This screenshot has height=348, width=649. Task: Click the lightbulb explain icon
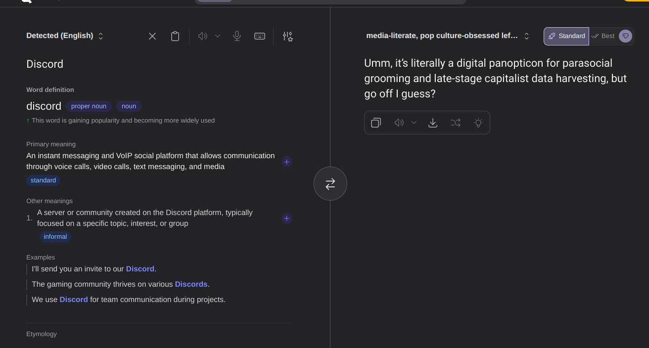click(478, 123)
